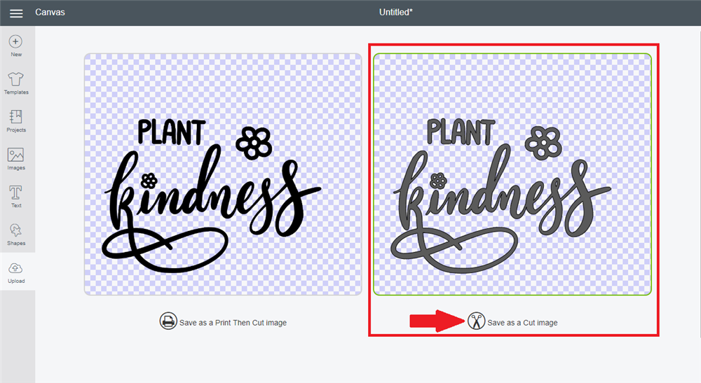Screen dimensions: 701x383
Task: Click the scissors icon for Cut image
Action: tap(477, 321)
